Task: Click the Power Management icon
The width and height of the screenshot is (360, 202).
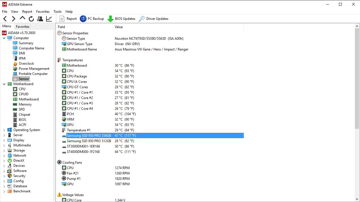Action: tap(15, 69)
